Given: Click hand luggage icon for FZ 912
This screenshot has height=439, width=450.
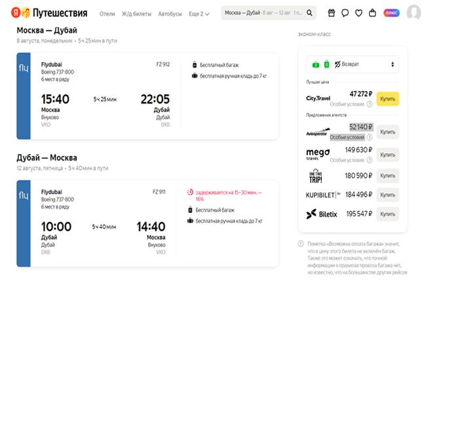Looking at the screenshot, I should pos(195,76).
